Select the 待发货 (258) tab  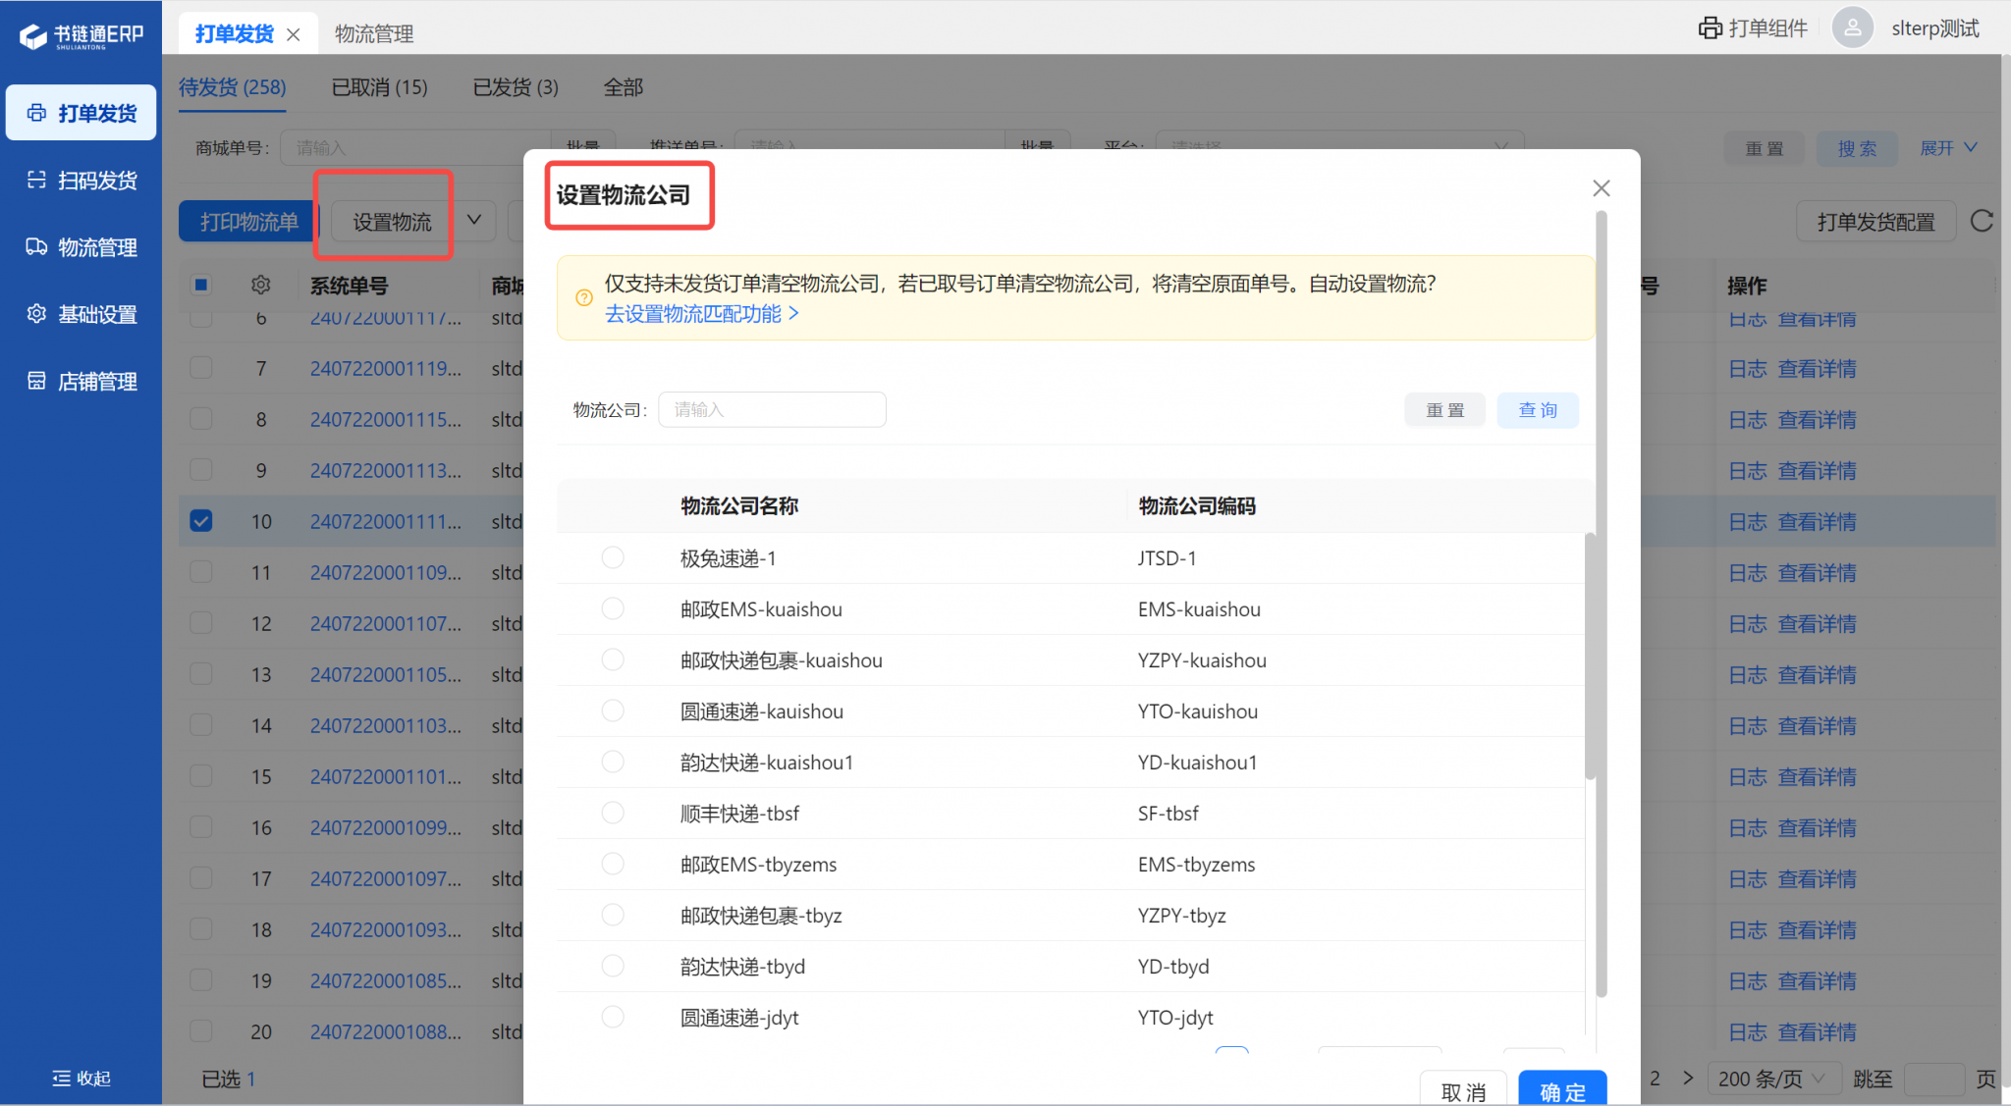pyautogui.click(x=233, y=87)
